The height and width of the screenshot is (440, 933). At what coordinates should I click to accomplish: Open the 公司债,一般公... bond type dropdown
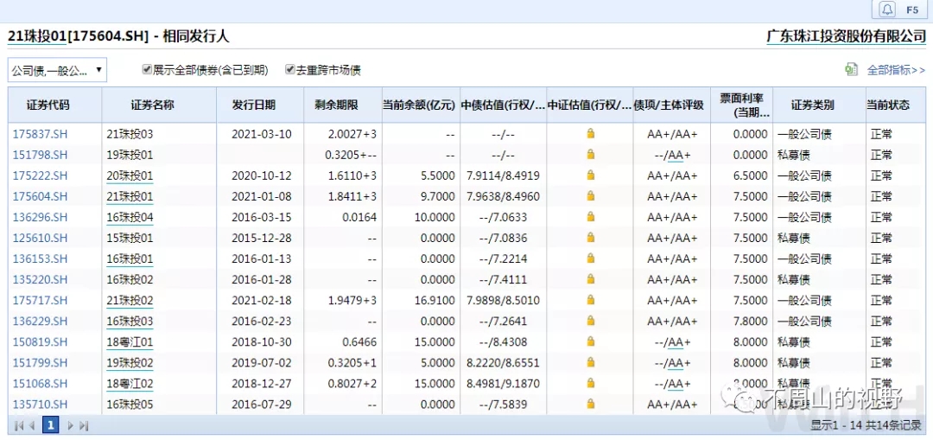(x=57, y=70)
